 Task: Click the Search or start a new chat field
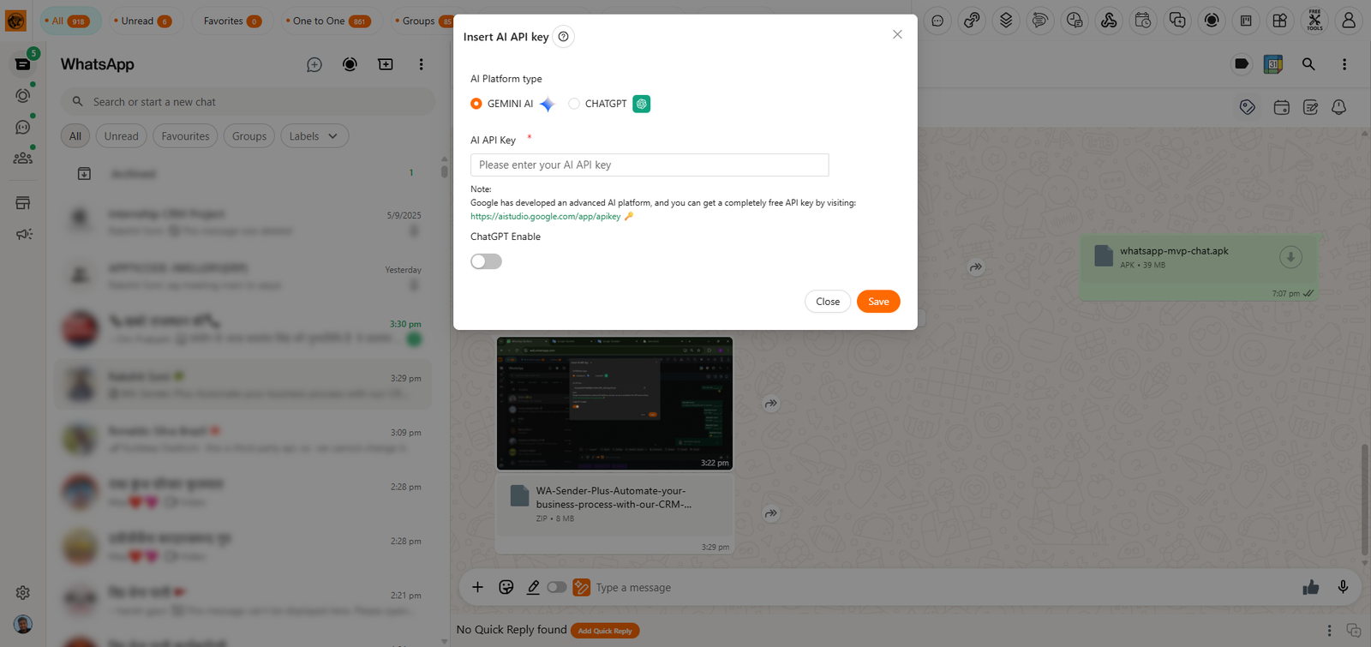[248, 102]
